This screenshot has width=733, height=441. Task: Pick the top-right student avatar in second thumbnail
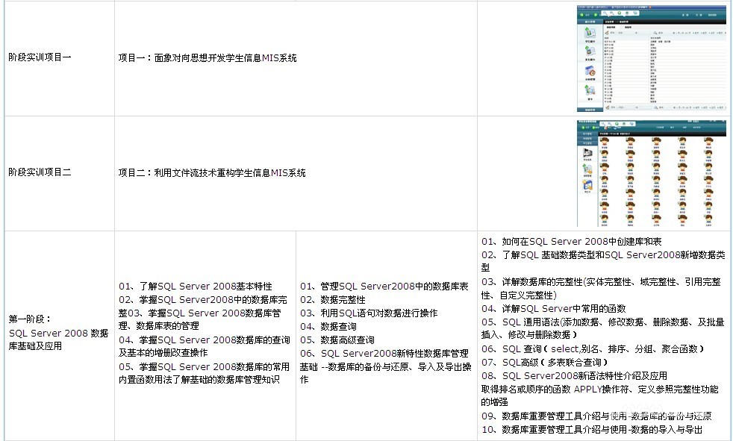(x=709, y=142)
